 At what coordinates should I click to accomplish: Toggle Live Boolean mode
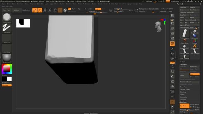coord(26,10)
